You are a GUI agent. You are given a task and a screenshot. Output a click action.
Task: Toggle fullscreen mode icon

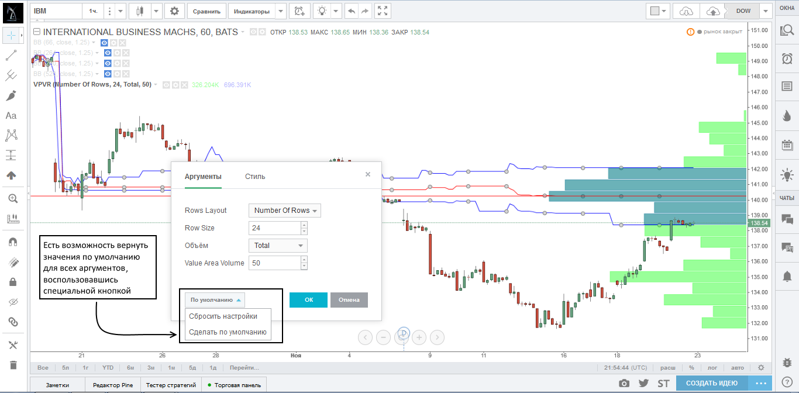383,11
